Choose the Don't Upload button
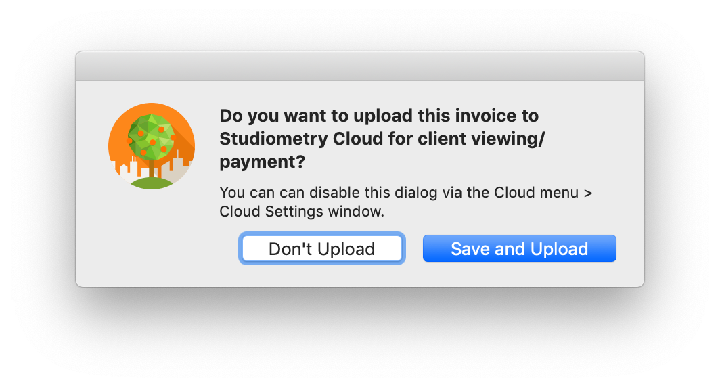Viewport: 720px width, 387px height. 322,248
